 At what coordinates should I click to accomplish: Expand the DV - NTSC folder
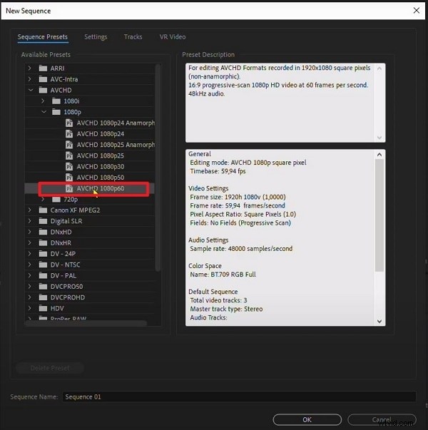30,265
